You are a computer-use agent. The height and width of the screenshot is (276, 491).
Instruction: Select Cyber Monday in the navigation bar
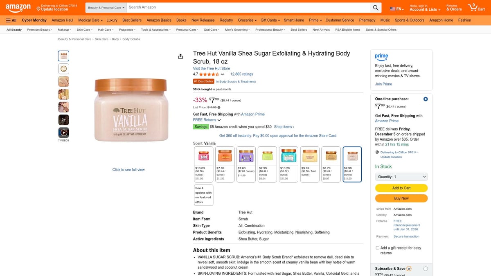34,20
